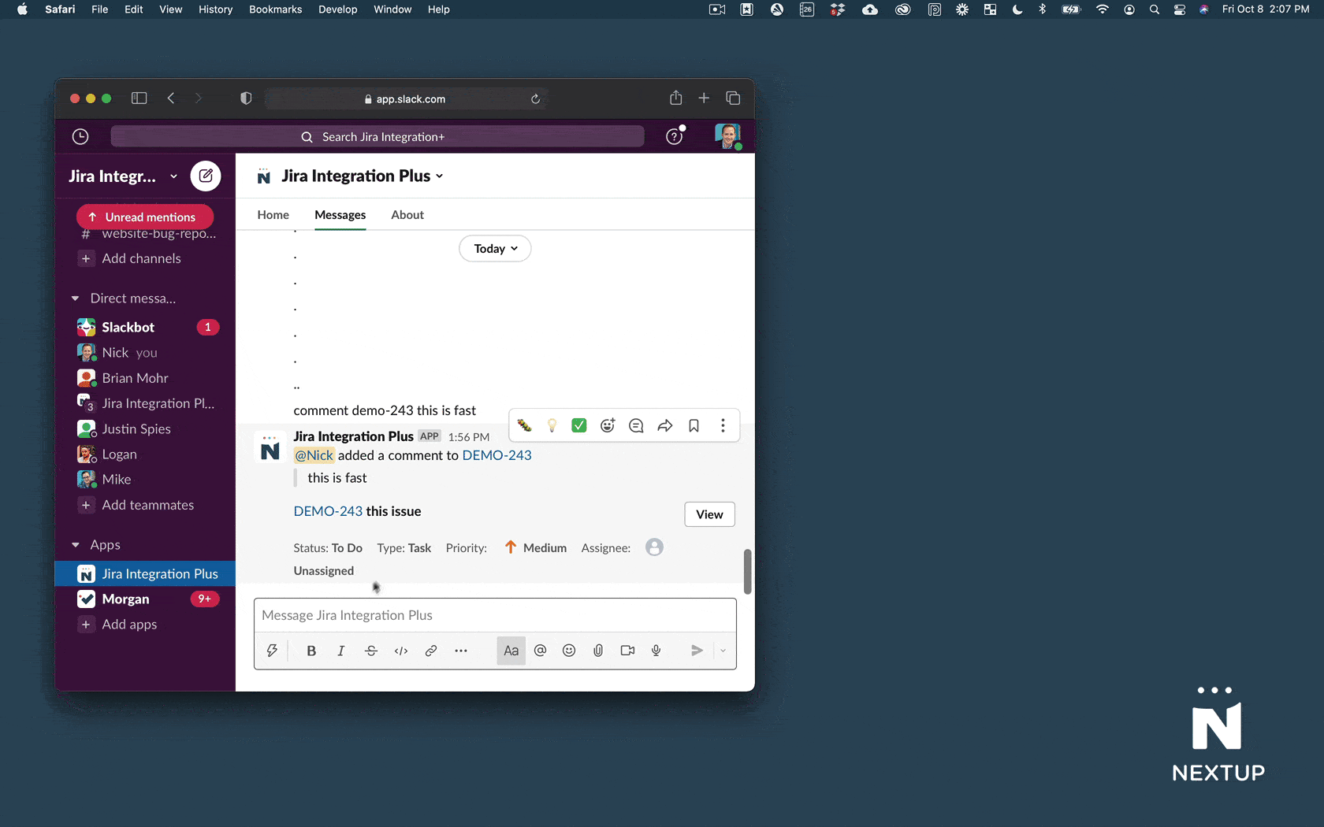The width and height of the screenshot is (1324, 827).
Task: Open the Today date dropdown
Action: pos(495,249)
